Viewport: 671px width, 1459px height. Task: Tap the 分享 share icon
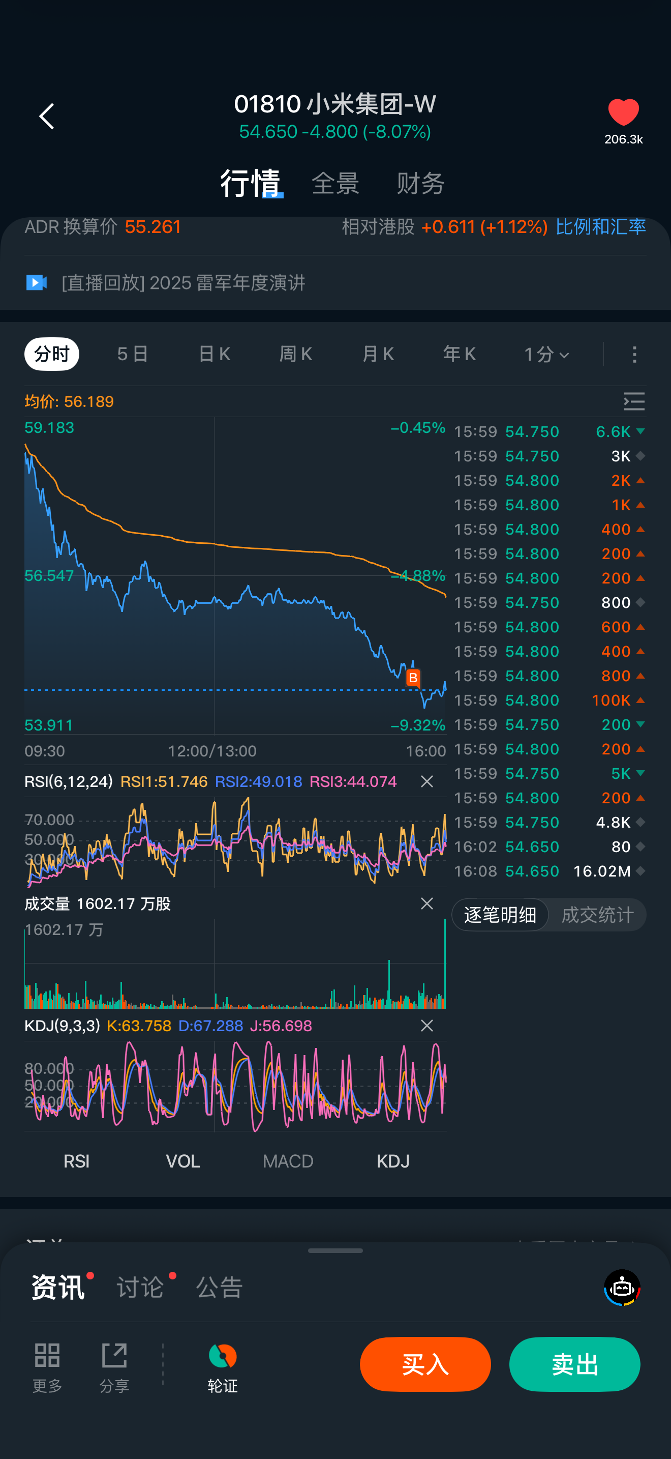(x=114, y=1367)
